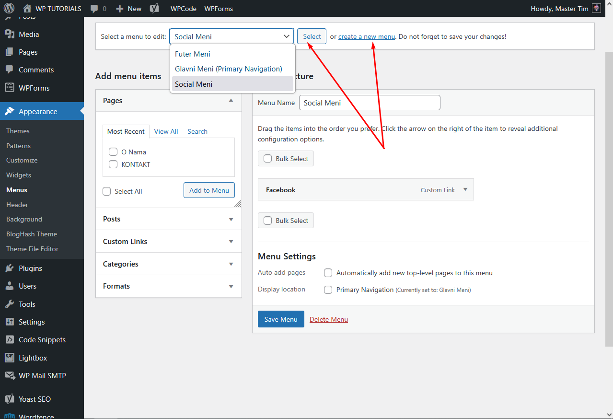Click the Plugins icon in sidebar
613x419 pixels.
10,268
